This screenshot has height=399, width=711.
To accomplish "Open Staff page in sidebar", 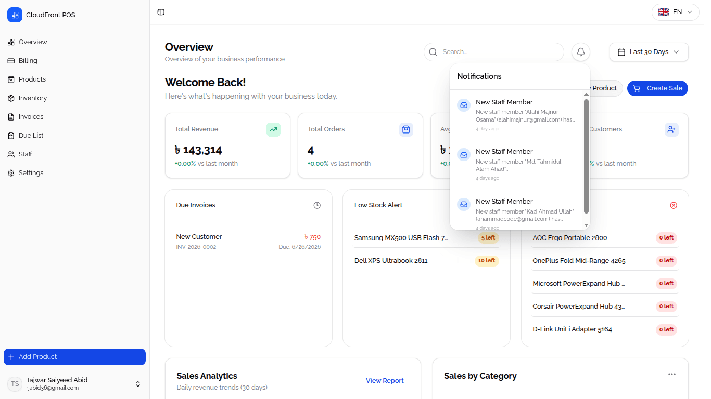I will pyautogui.click(x=74, y=154).
